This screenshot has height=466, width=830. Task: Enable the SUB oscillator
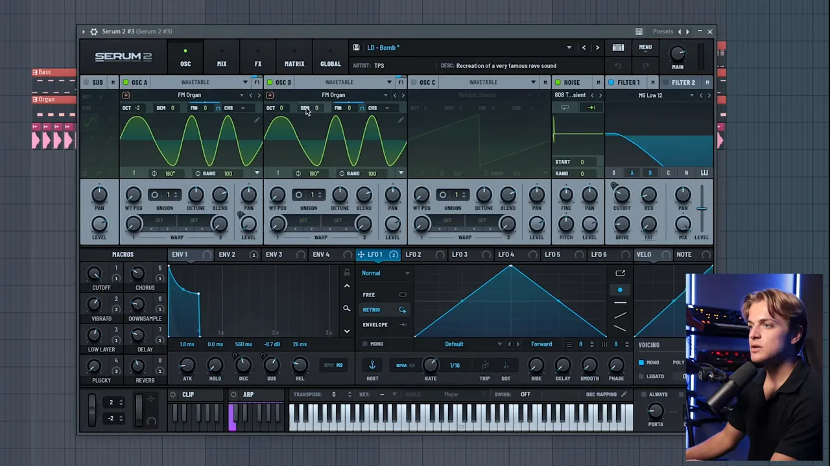[x=86, y=82]
